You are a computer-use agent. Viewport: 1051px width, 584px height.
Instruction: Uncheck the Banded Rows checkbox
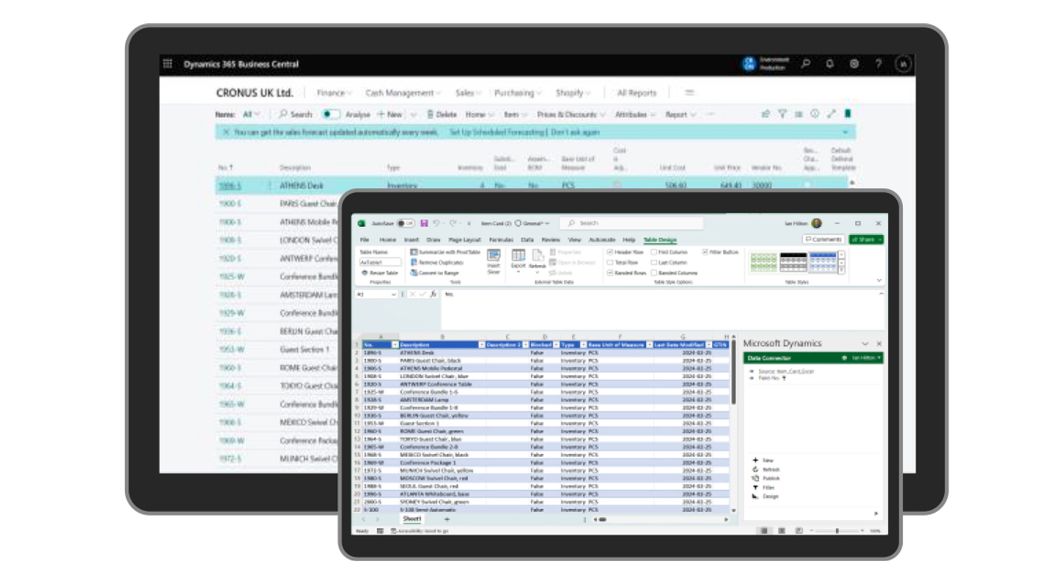tap(610, 273)
